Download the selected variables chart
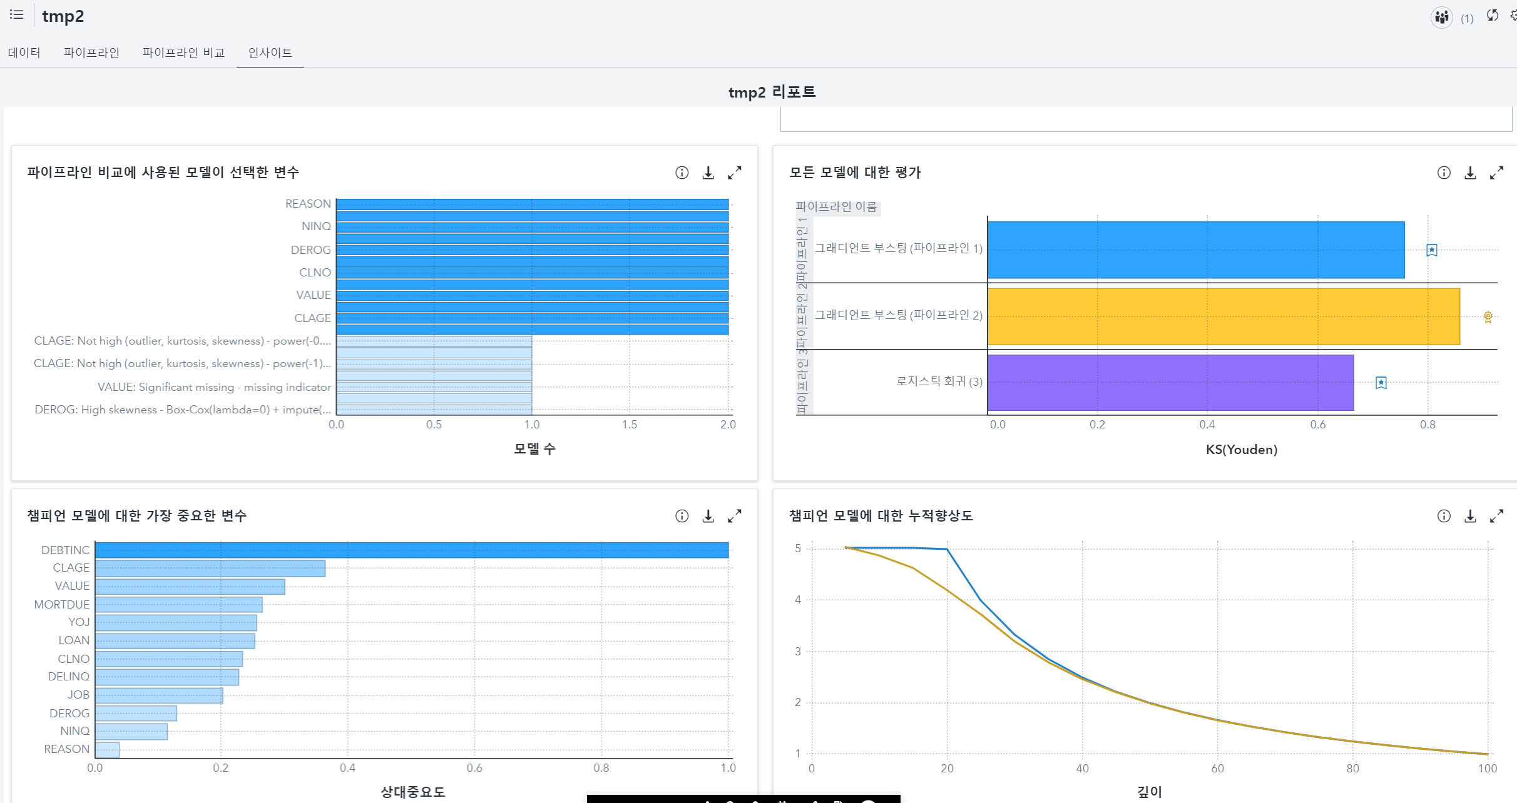 (x=708, y=173)
